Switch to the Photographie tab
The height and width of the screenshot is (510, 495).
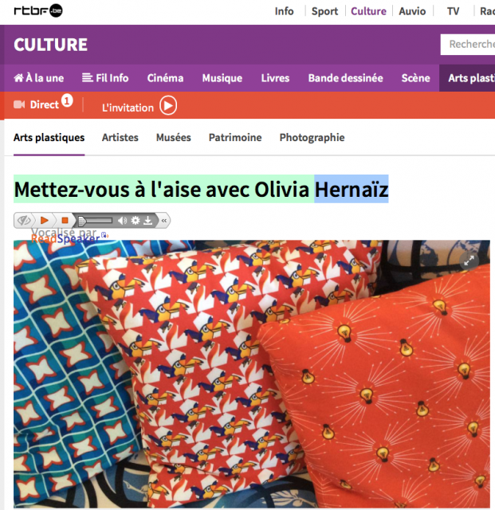312,138
